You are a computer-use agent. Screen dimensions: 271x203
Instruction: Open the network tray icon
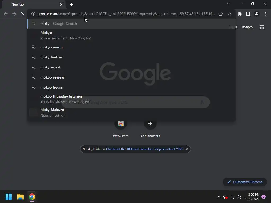coord(233,197)
